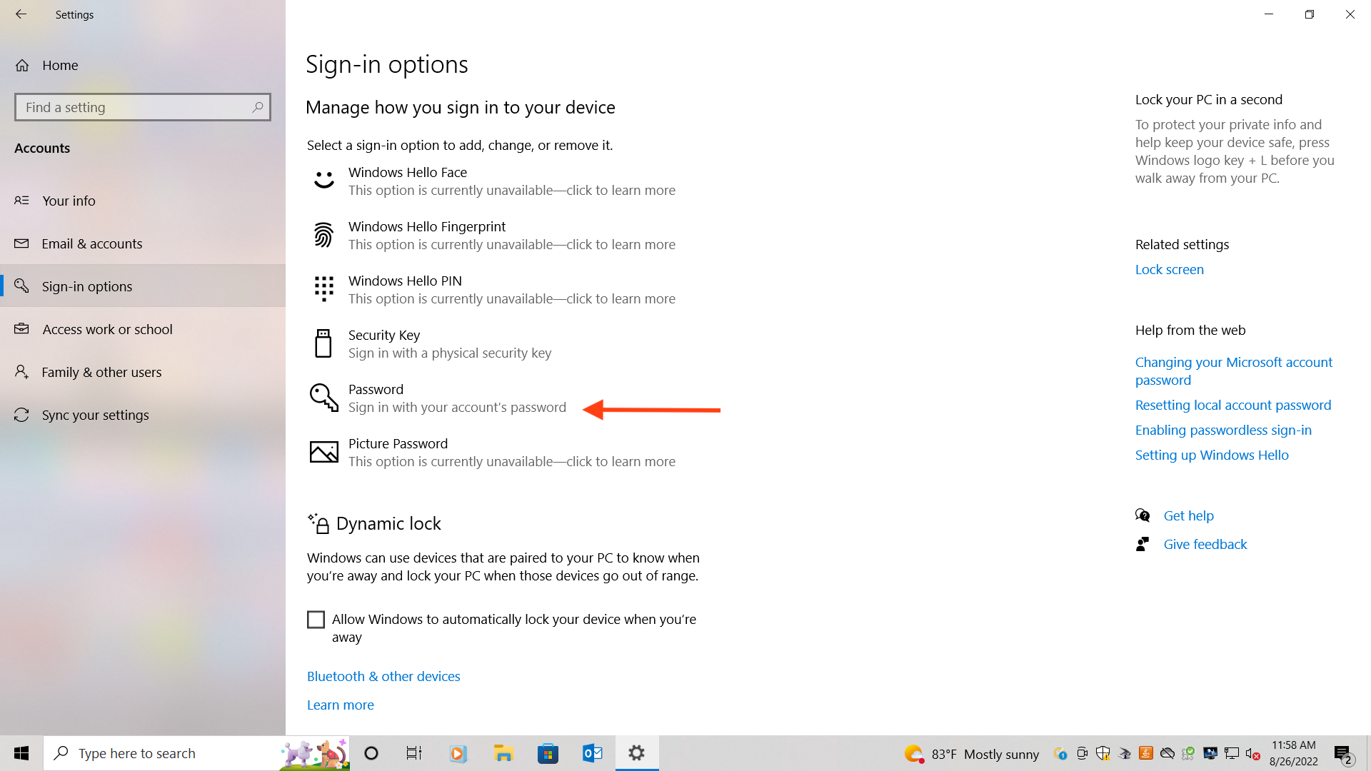Enable automatic lock when you're away checkbox

coord(316,620)
